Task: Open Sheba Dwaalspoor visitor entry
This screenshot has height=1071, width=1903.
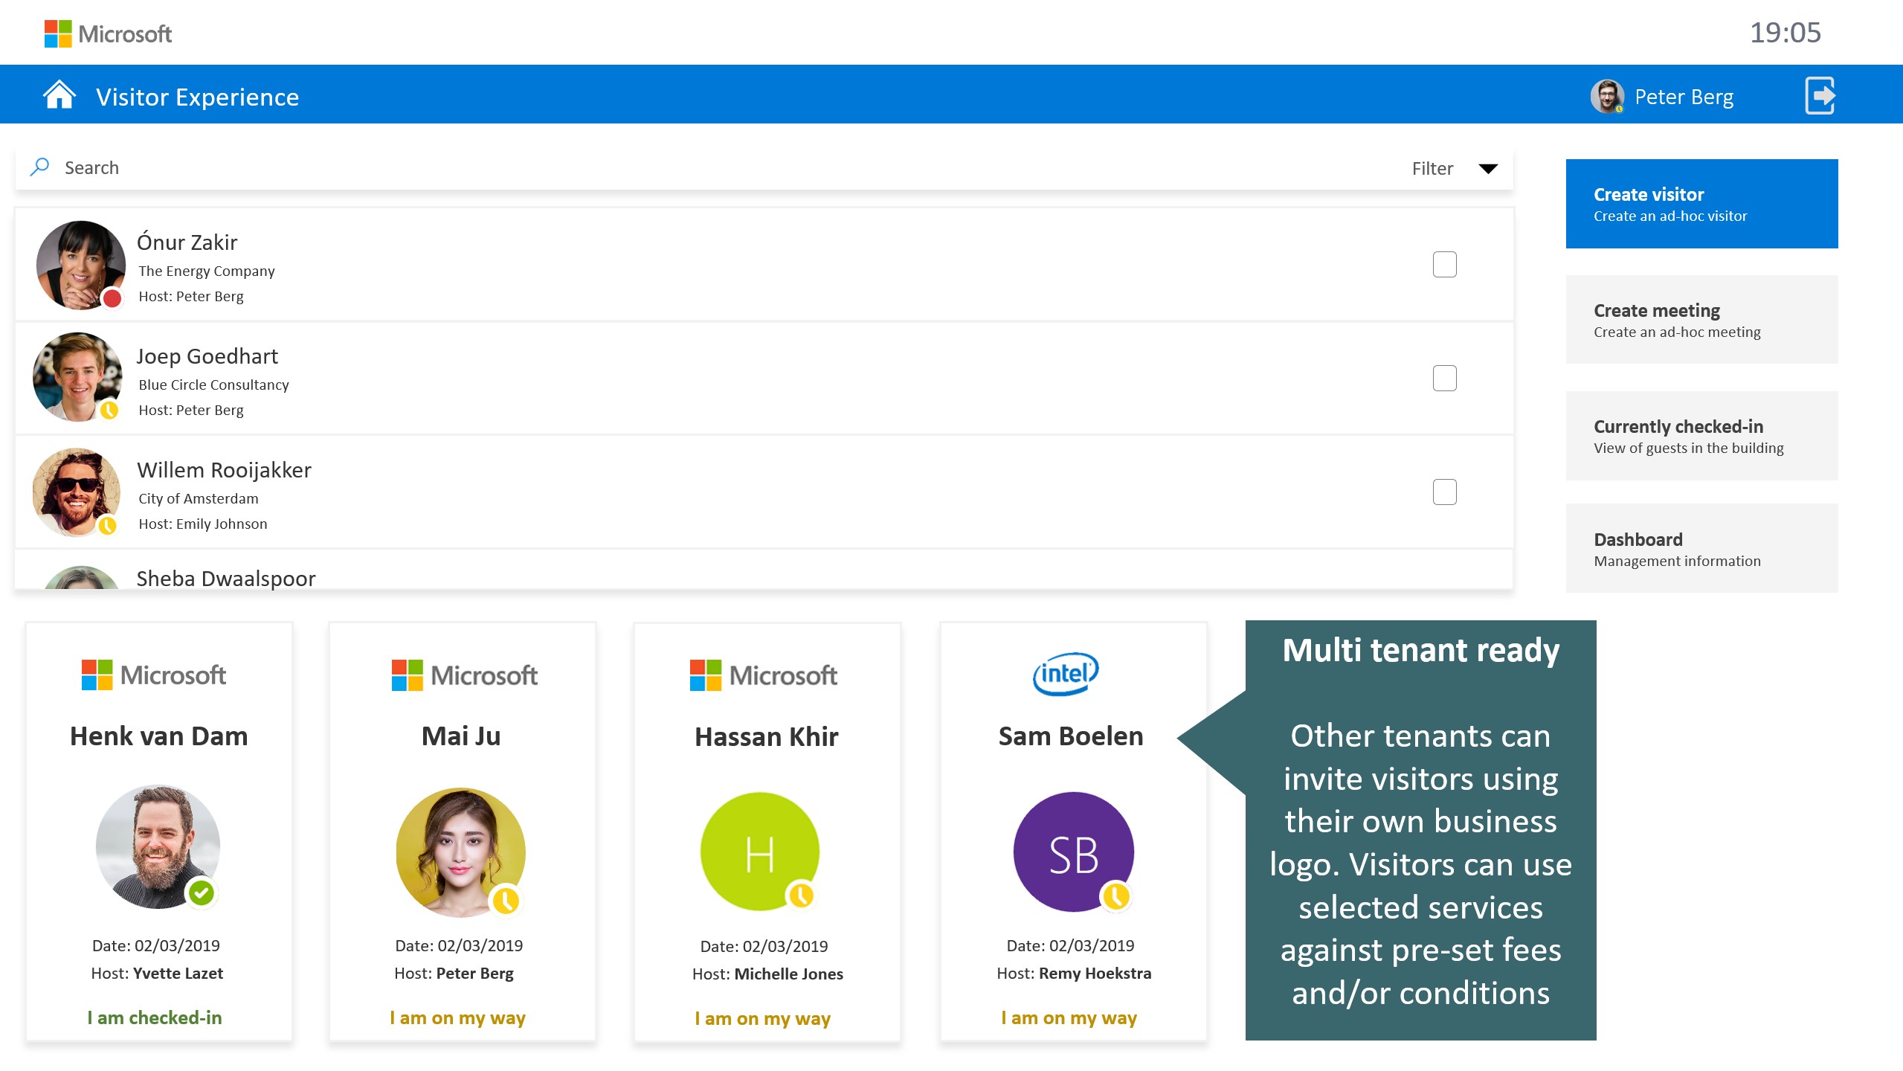Action: 226,578
